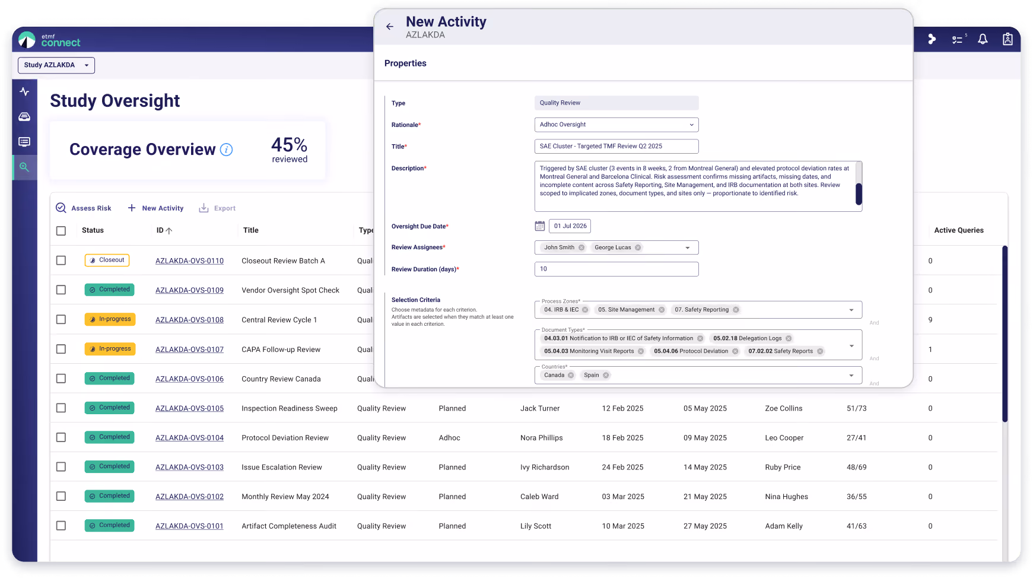1033x578 pixels.
Task: Open the AZLAKDA-OVS-0110 link
Action: 189,261
